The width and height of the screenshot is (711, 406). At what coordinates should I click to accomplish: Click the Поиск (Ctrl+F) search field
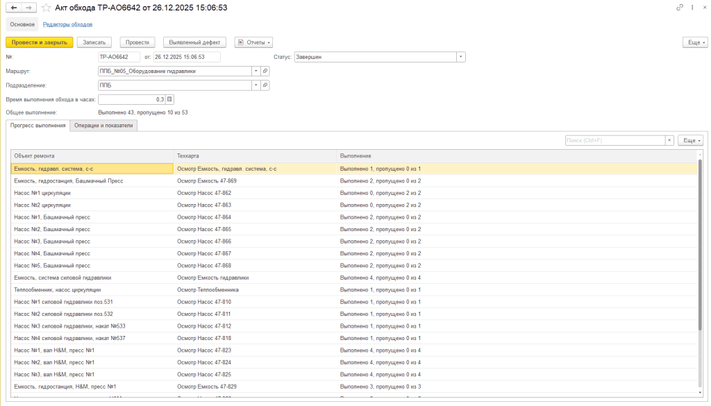[615, 140]
